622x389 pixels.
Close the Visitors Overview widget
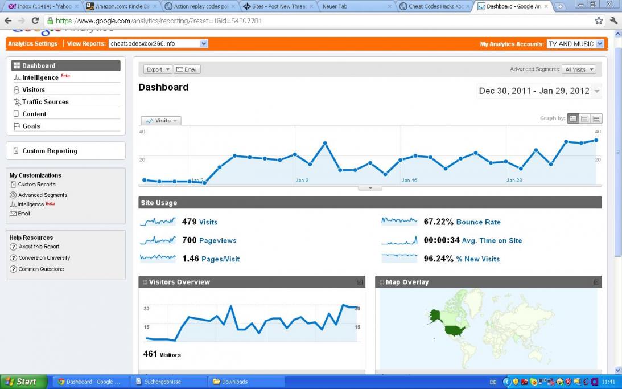click(360, 282)
